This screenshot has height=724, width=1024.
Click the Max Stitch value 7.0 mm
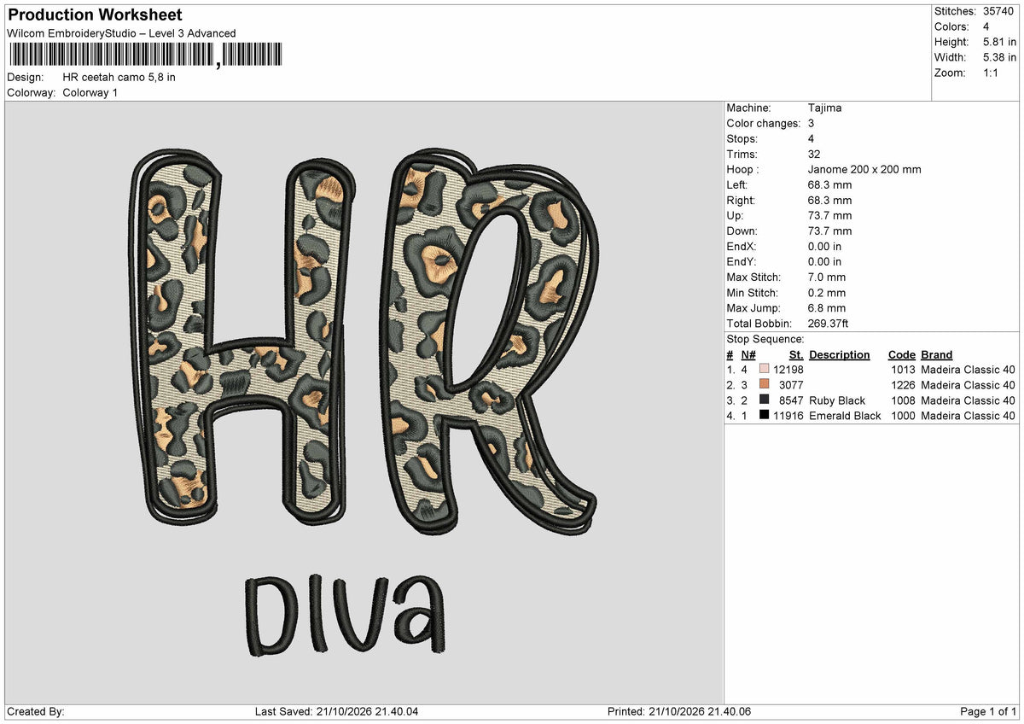827,277
